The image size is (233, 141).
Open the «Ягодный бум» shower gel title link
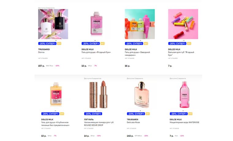96,52
